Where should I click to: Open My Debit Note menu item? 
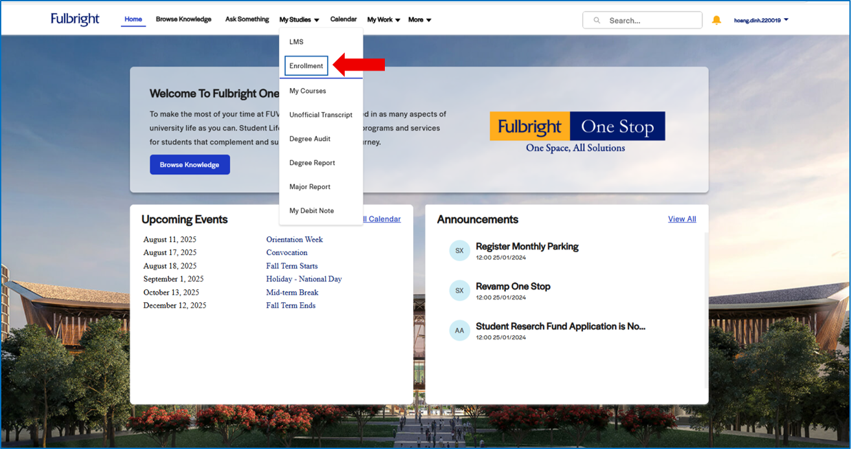click(312, 211)
